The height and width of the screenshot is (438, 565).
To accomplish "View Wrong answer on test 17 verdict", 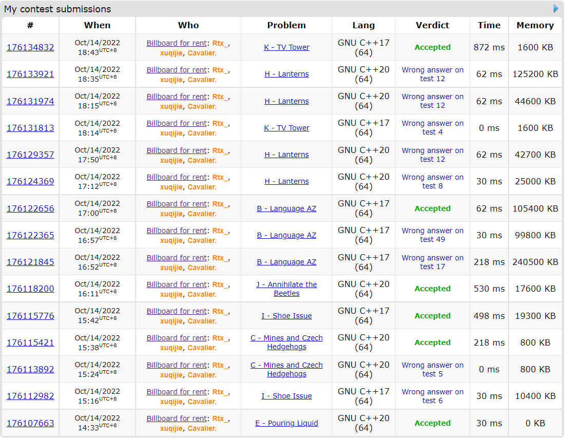I will point(432,262).
